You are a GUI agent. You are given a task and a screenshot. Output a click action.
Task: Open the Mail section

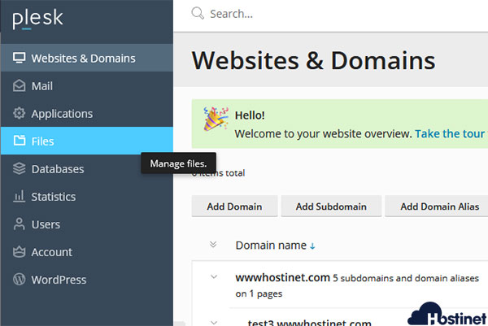click(87, 85)
